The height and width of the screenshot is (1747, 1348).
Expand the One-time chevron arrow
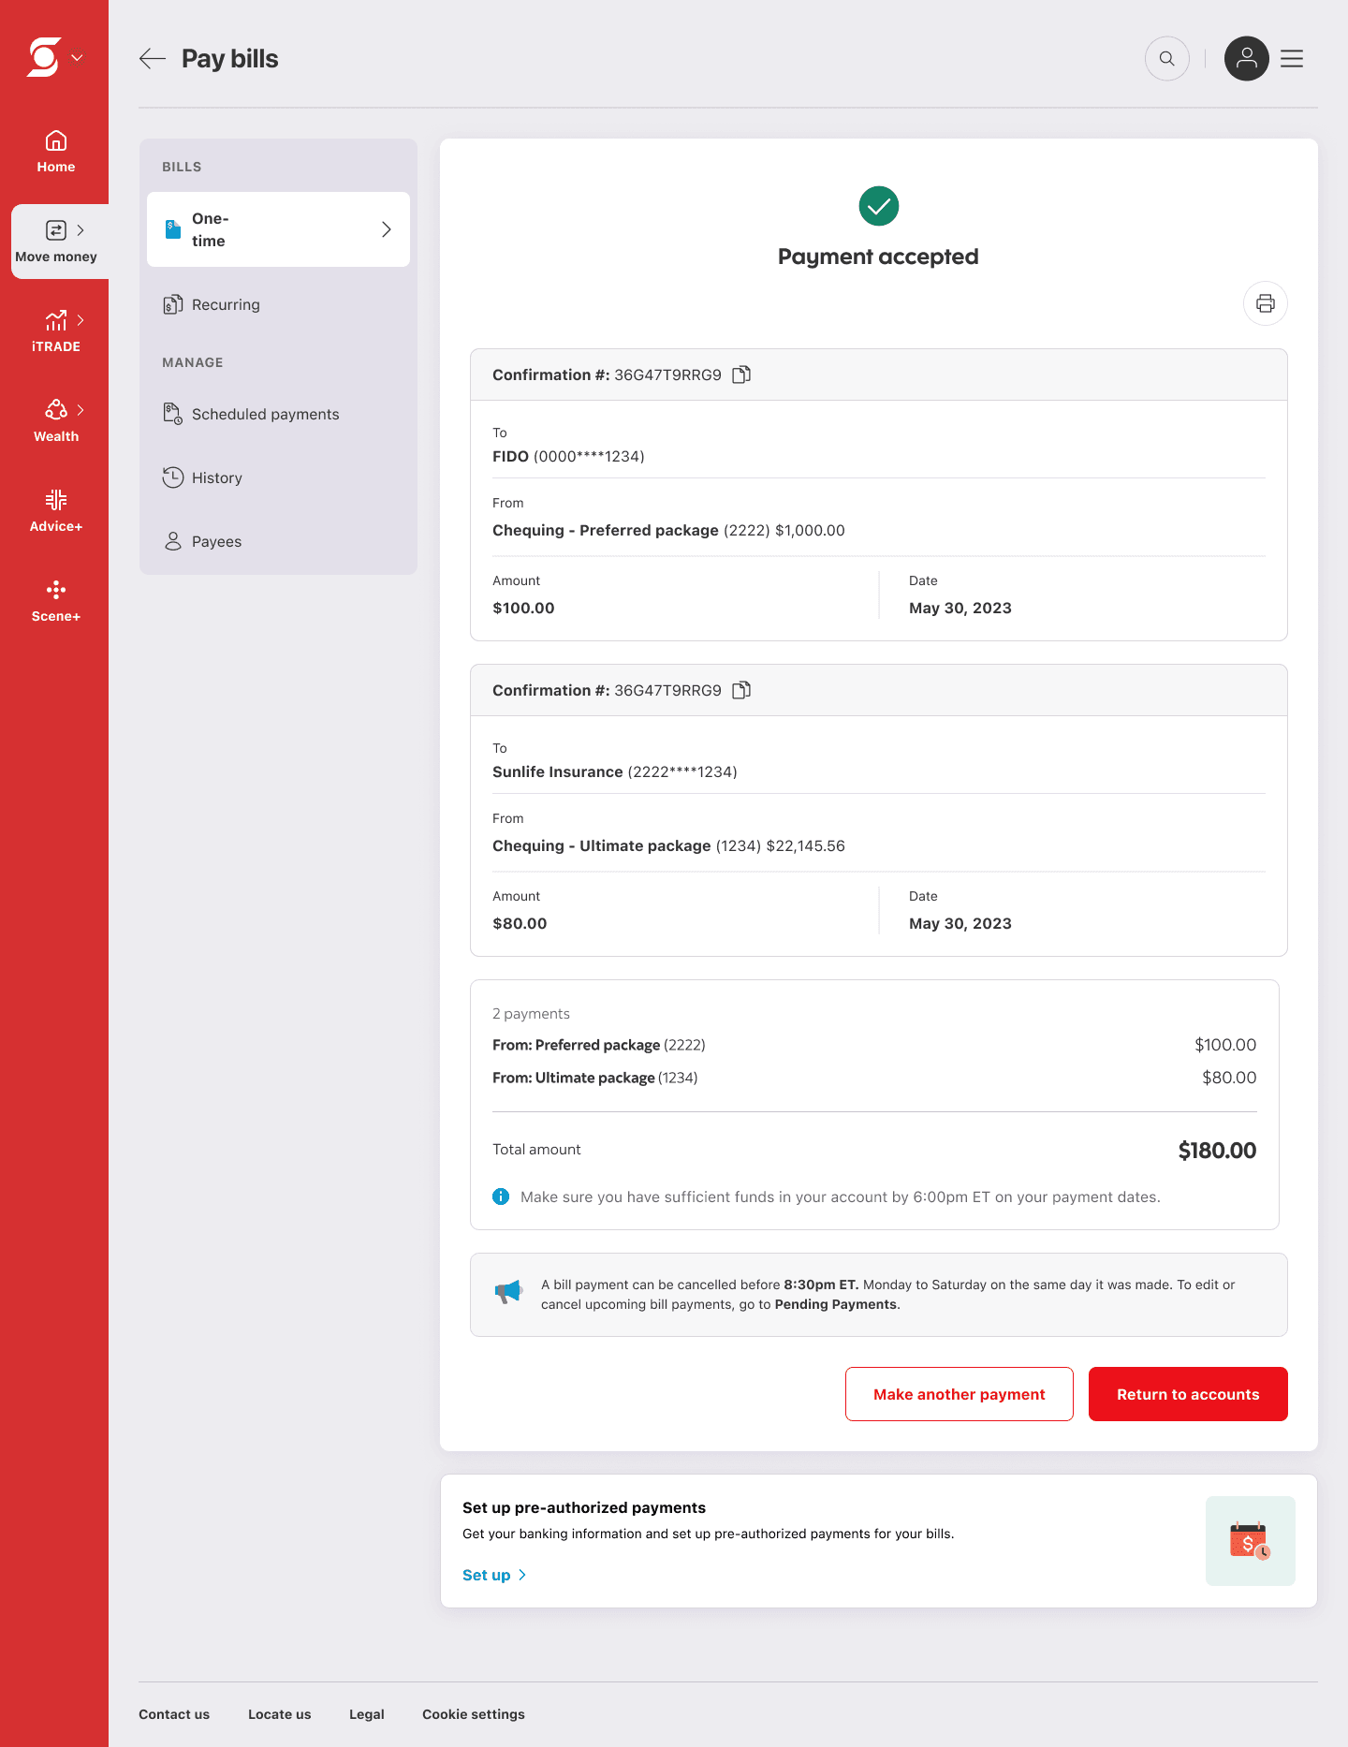pos(387,229)
